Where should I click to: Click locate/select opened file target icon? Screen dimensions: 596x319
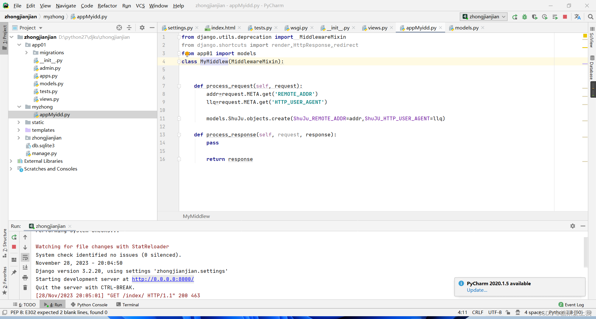coord(119,28)
